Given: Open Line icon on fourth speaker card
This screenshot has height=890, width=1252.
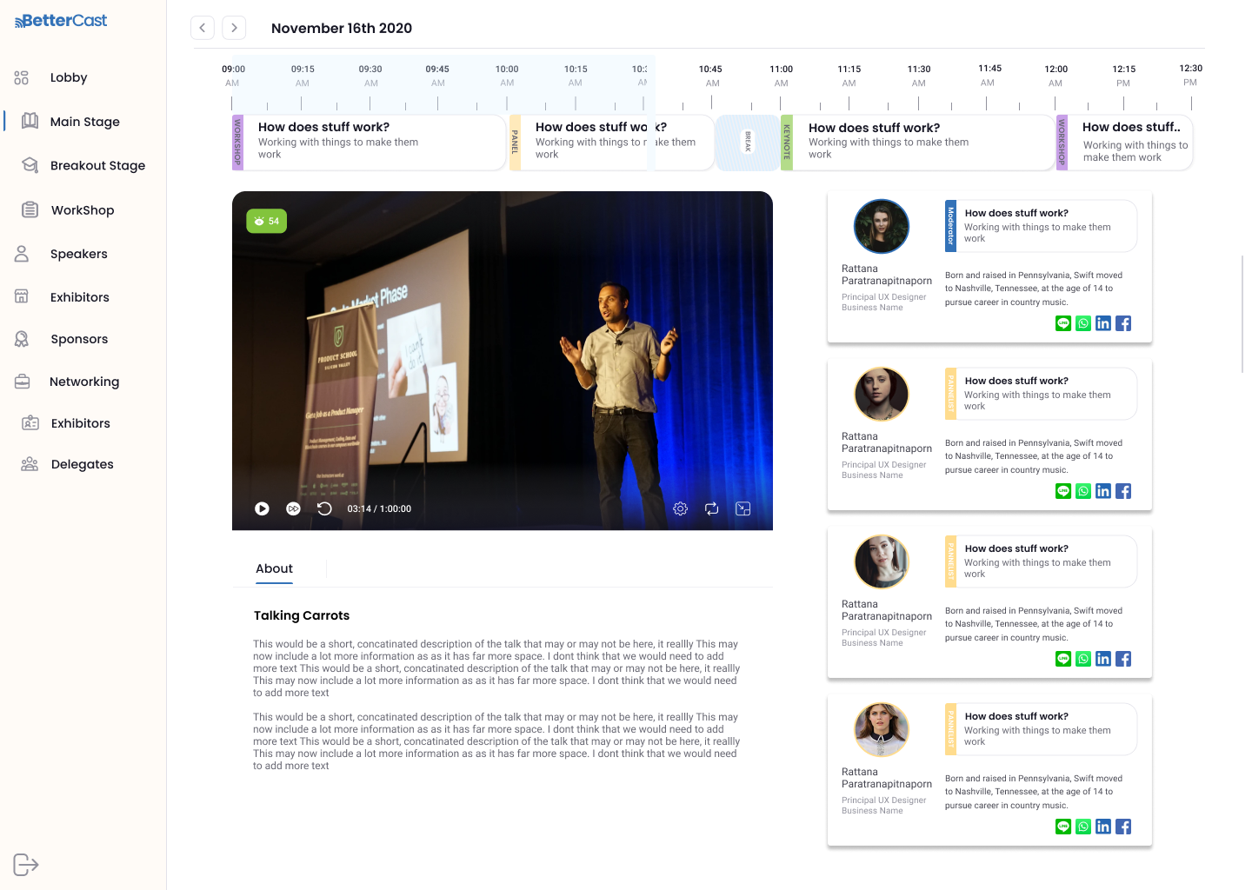Looking at the screenshot, I should 1063,827.
